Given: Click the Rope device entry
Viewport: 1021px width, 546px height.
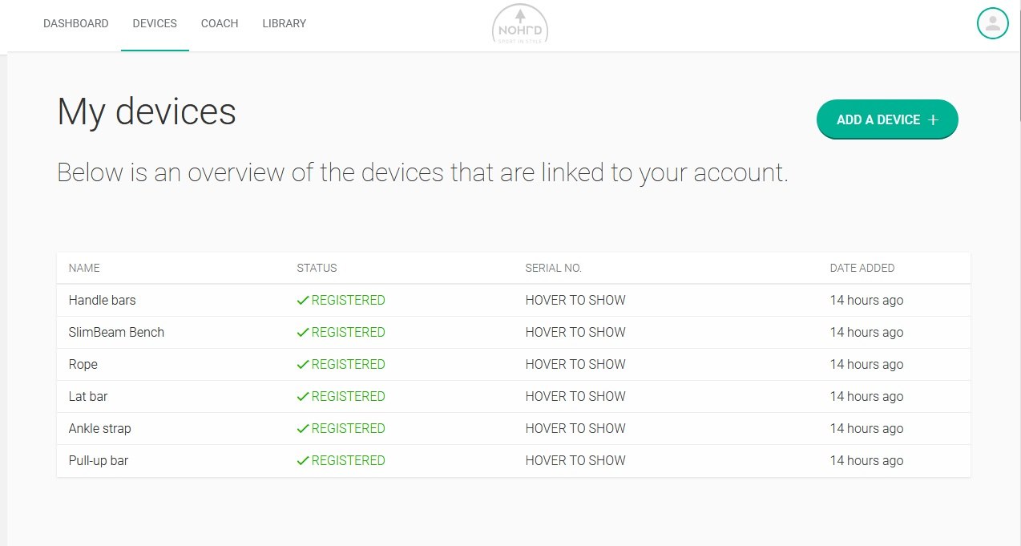Looking at the screenshot, I should [x=83, y=365].
